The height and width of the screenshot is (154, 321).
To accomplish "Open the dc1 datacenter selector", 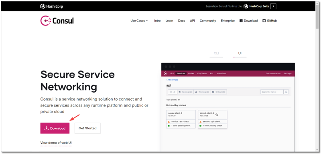I will (172, 73).
